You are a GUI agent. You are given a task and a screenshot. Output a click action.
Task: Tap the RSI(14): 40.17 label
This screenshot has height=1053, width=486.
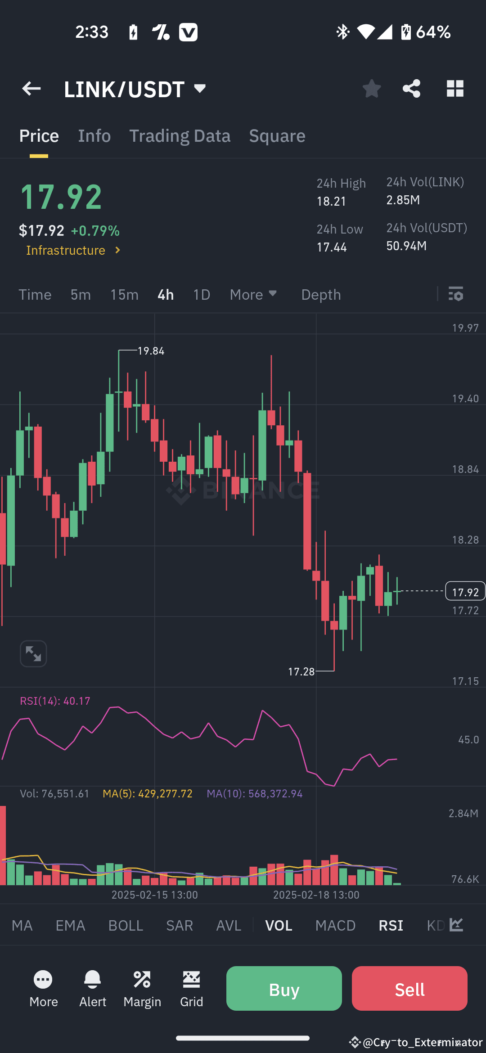[x=55, y=701]
